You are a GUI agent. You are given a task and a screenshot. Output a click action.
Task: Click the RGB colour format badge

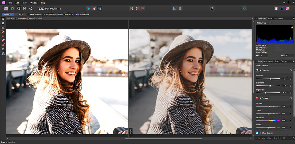[41, 9]
